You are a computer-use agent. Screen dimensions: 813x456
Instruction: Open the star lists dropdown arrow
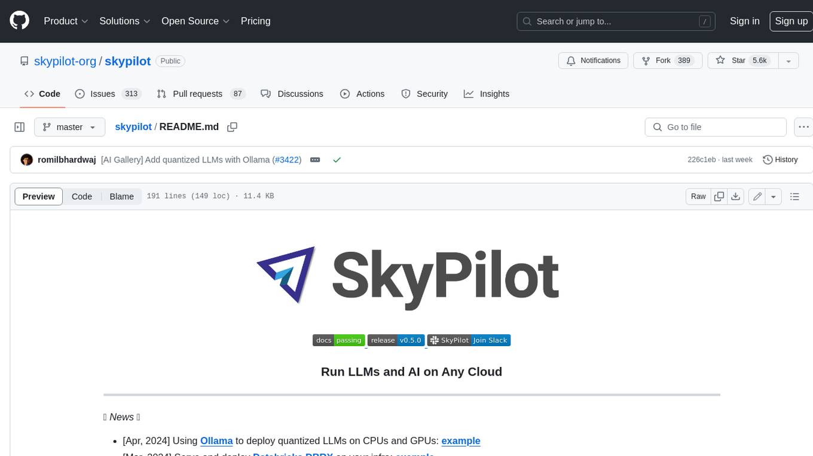tap(788, 61)
